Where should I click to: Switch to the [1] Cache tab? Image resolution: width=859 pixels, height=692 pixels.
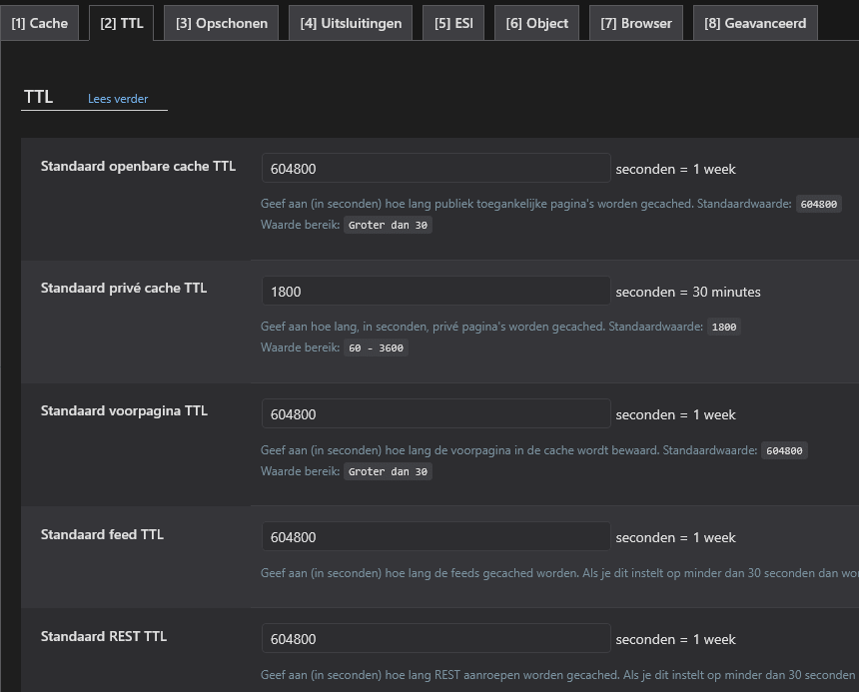(40, 23)
